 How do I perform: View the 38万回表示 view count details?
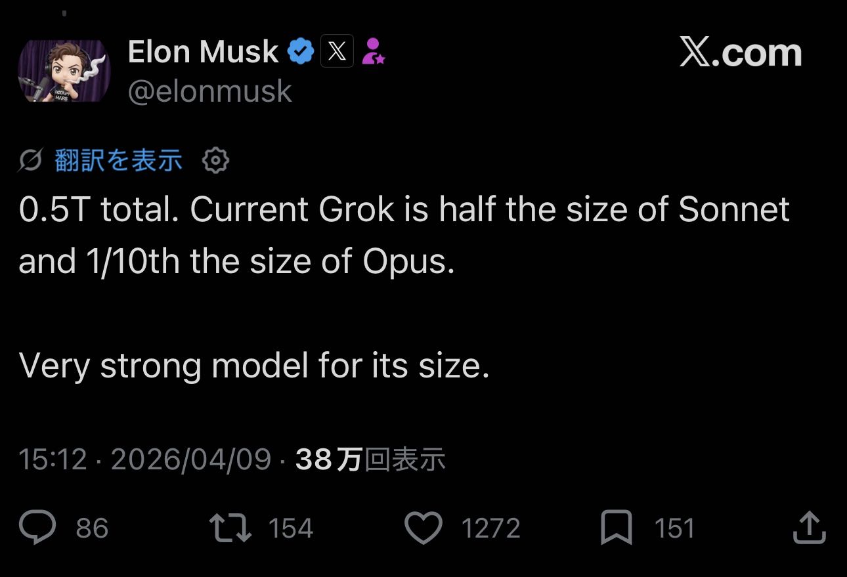[370, 459]
